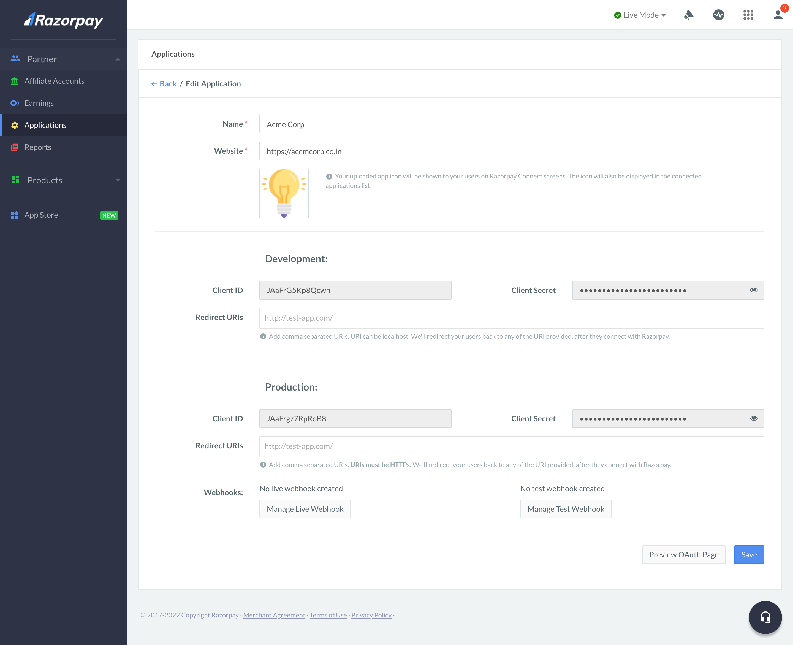Click the Partner section icon
The image size is (793, 645).
click(x=15, y=59)
